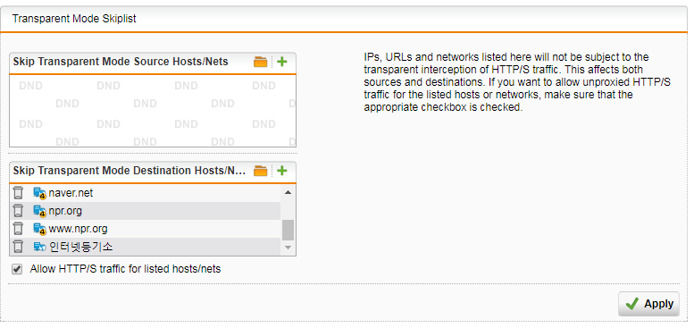The height and width of the screenshot is (328, 694).
Task: Click the 인터넷등기소 host object icon
Action: coord(40,247)
